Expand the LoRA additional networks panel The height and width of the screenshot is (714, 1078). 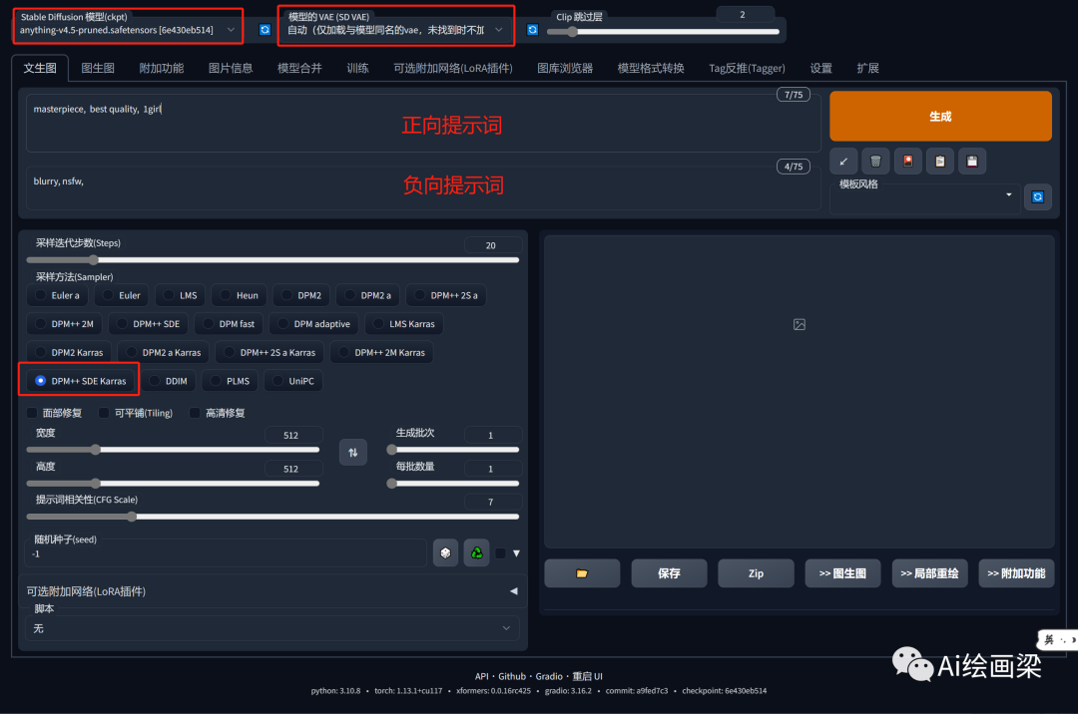pos(272,591)
